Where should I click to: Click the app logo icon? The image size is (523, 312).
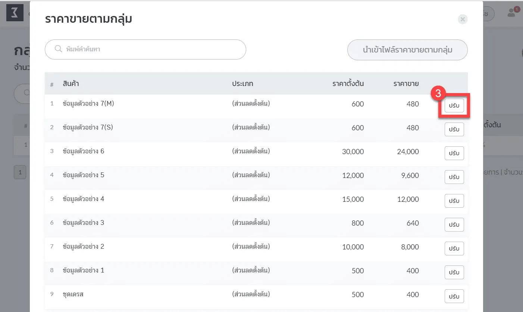pyautogui.click(x=15, y=13)
